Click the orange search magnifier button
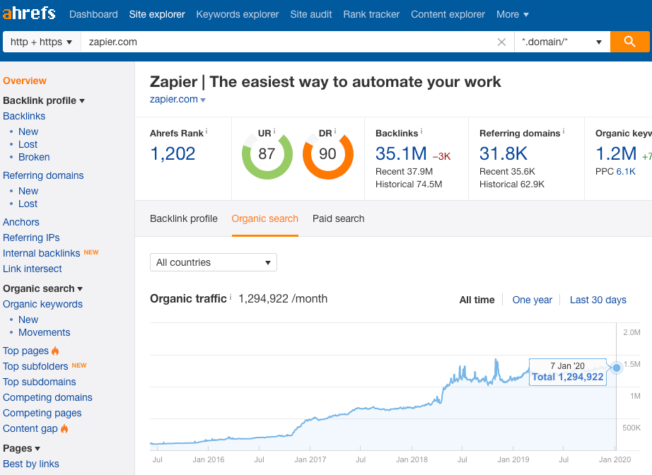 click(x=630, y=42)
